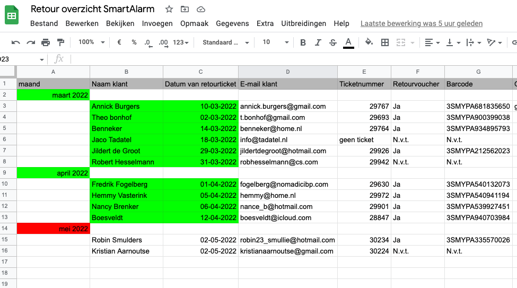Open horizontal alignment options
517x288 pixels.
click(432, 42)
